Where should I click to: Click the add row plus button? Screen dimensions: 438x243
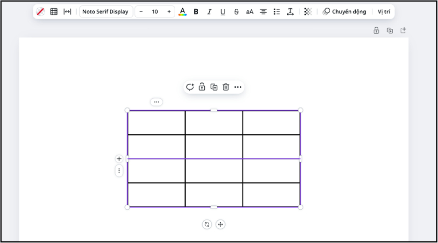click(119, 158)
